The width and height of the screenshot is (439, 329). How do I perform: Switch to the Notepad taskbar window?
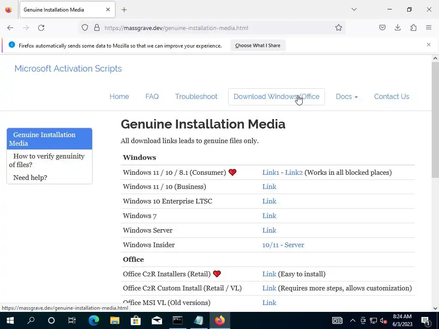[x=199, y=320]
